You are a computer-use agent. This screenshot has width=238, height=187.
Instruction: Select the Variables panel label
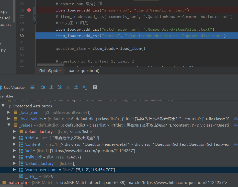[x=7, y=96]
